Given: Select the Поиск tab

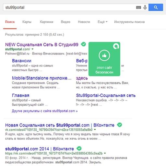Looking at the screenshot, I should (x=10, y=22).
